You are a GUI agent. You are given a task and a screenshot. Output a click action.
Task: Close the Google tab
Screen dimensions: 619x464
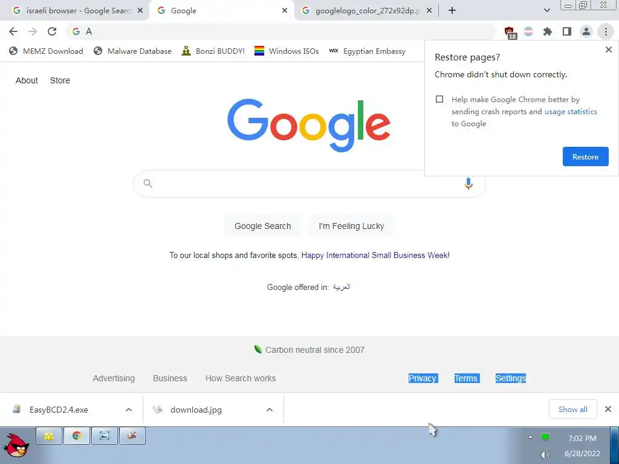tap(285, 11)
